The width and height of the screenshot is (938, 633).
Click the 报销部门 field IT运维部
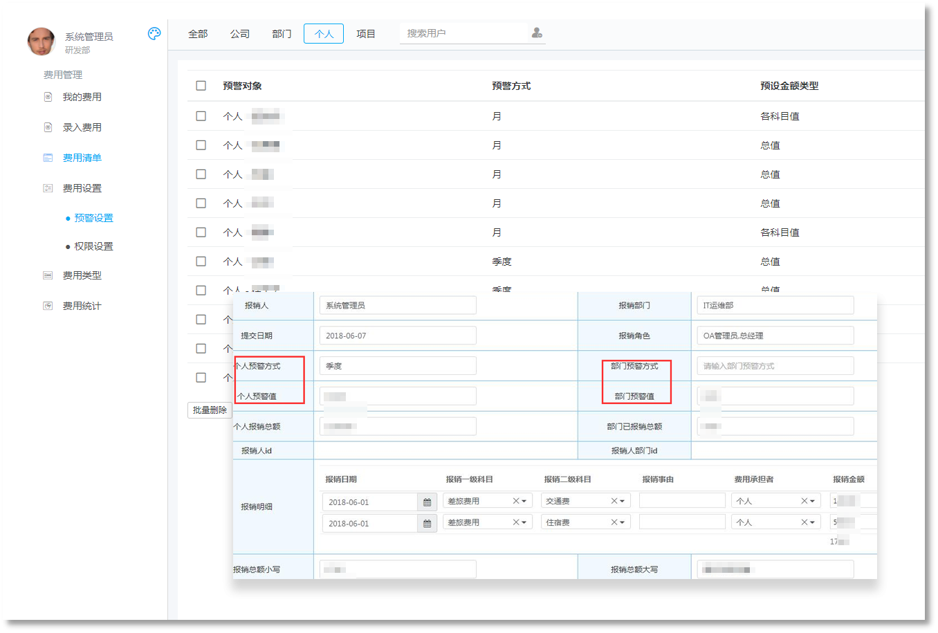pyautogui.click(x=775, y=305)
